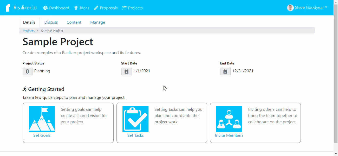Open the End Date calendar icon

(x=225, y=71)
